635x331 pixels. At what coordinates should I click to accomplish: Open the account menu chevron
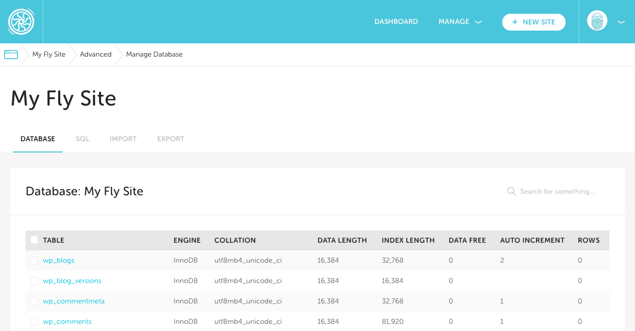621,22
